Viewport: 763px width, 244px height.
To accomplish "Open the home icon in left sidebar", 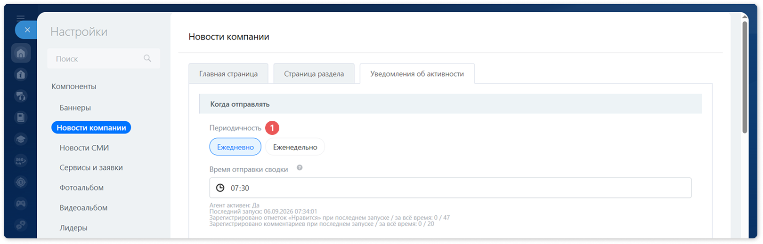I will click(x=21, y=53).
